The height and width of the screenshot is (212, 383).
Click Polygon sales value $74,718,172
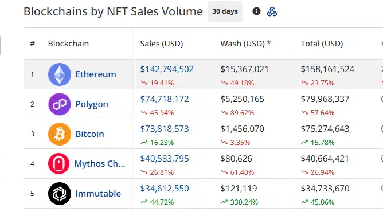(165, 99)
